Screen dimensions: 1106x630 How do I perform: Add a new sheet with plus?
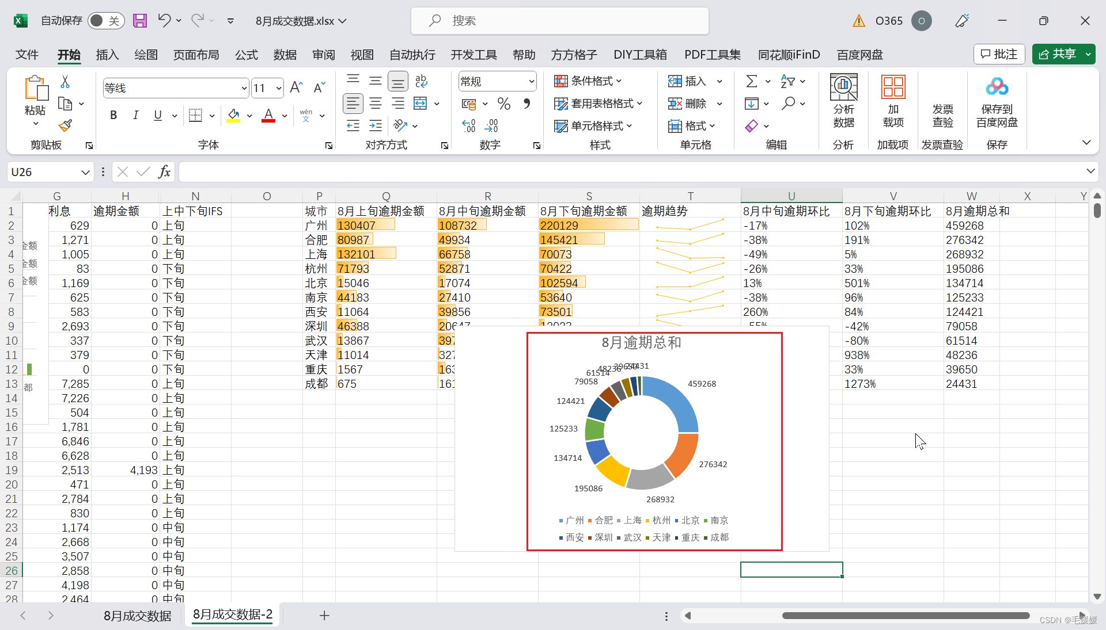pyautogui.click(x=324, y=616)
